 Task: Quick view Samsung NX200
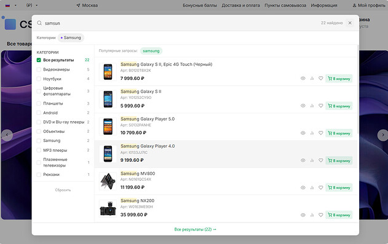(x=303, y=215)
